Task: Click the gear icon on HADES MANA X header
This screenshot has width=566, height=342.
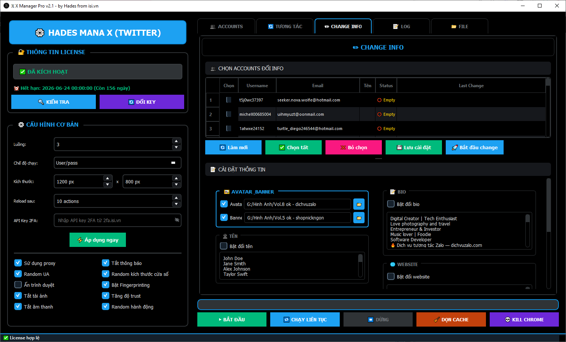Action: (40, 33)
